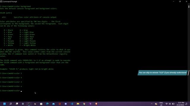Screen dimensions: 190x106
Task: Open the volume control in the tray
Action: tap(170, 104)
